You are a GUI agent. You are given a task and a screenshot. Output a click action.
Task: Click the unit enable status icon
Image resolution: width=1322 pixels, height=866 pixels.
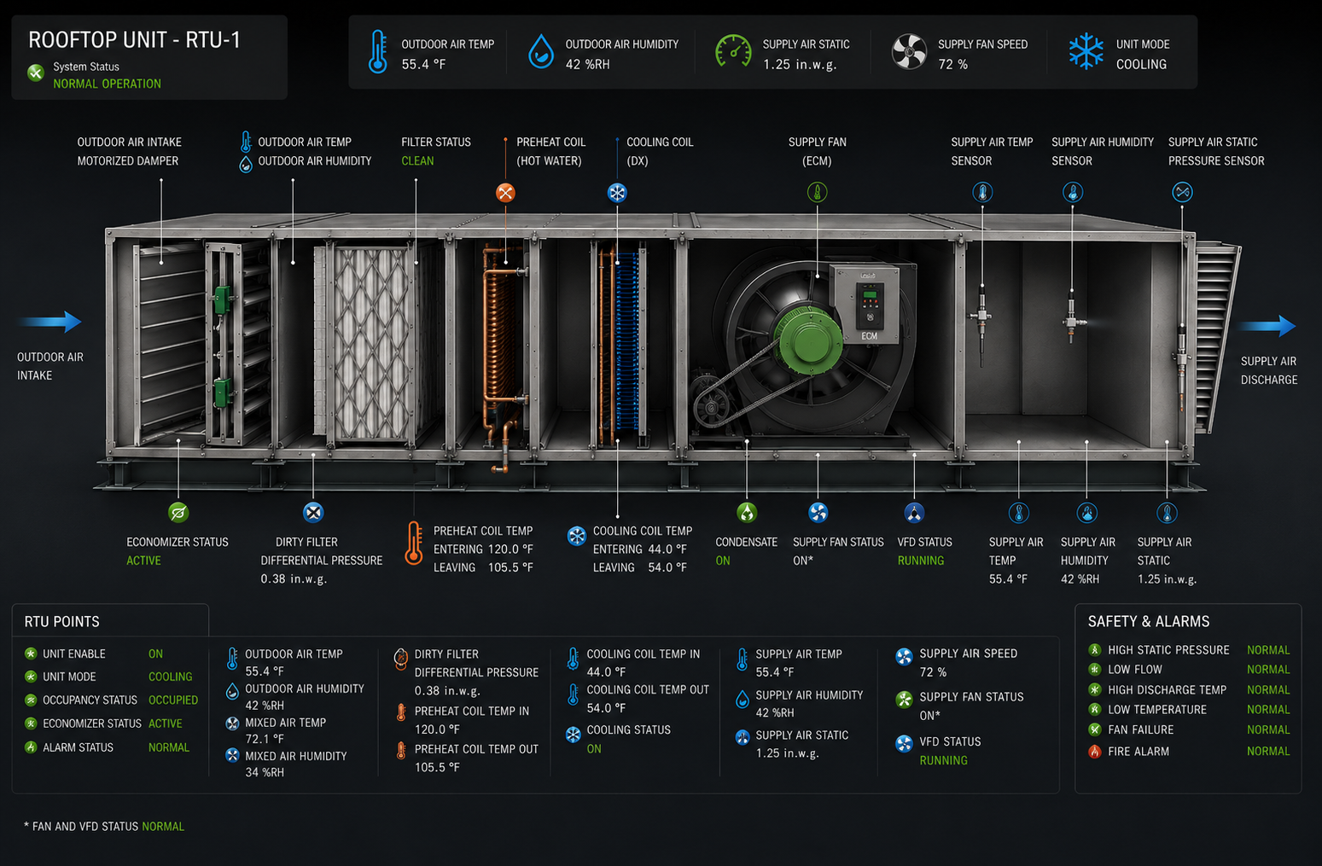tap(31, 654)
